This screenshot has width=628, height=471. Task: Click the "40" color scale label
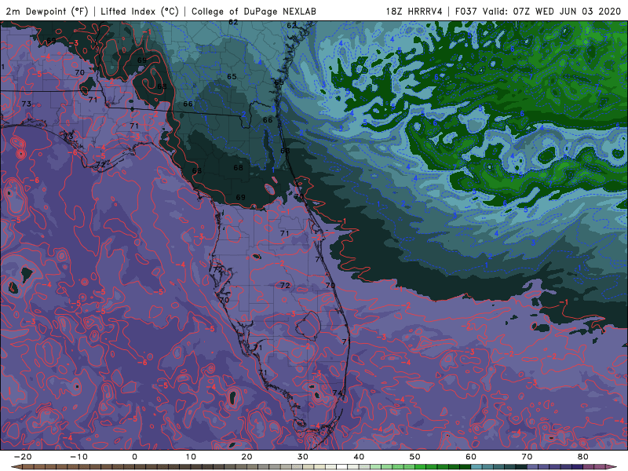point(359,457)
